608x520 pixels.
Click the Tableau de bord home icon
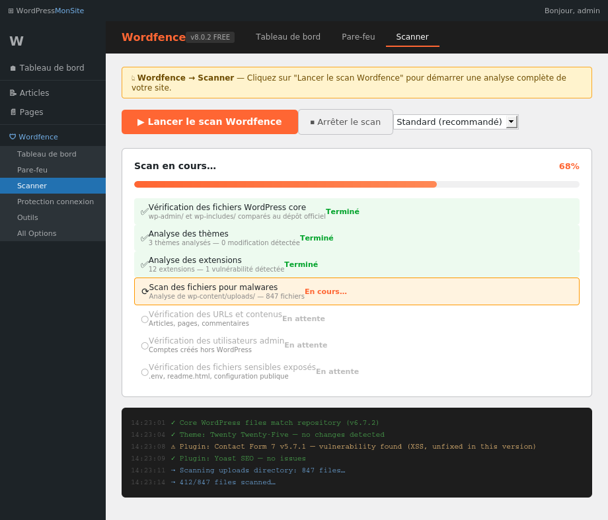pyautogui.click(x=13, y=68)
